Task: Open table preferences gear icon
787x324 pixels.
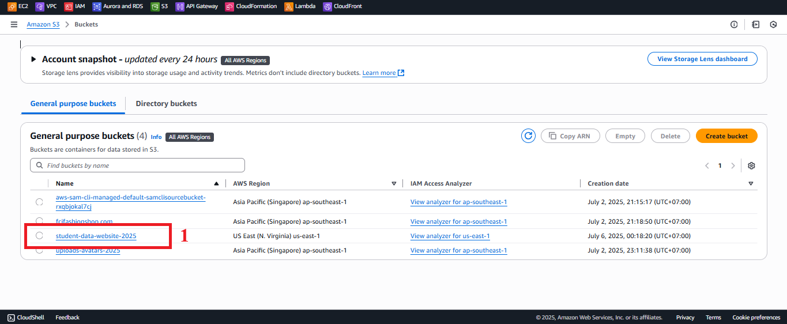Action: click(751, 165)
